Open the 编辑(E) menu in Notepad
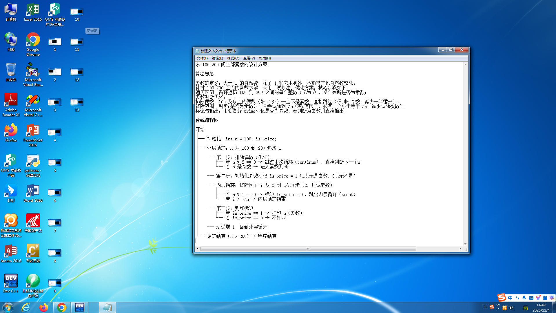Viewport: 556px width, 313px height. click(x=217, y=58)
